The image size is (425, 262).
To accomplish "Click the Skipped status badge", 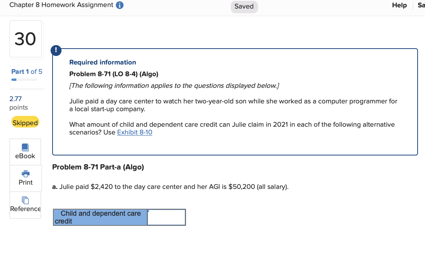I will [x=25, y=122].
